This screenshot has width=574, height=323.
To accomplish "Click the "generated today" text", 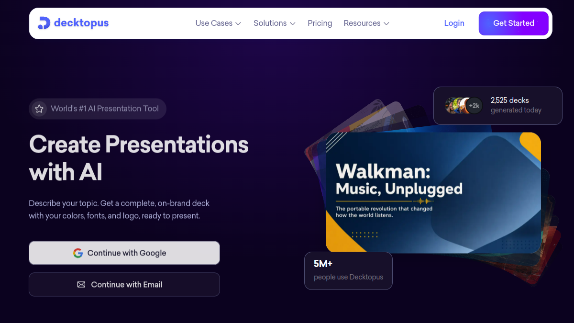I will (516, 110).
